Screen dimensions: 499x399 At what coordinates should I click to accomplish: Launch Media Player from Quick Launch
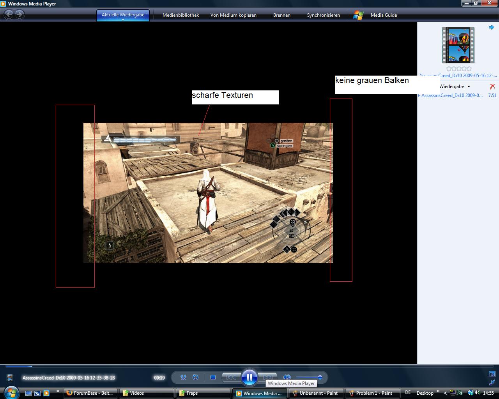tap(46, 393)
